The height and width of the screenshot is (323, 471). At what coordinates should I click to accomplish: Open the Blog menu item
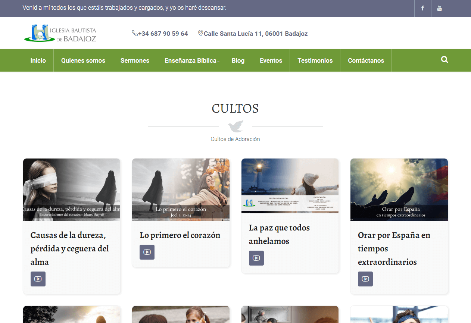pos(238,60)
